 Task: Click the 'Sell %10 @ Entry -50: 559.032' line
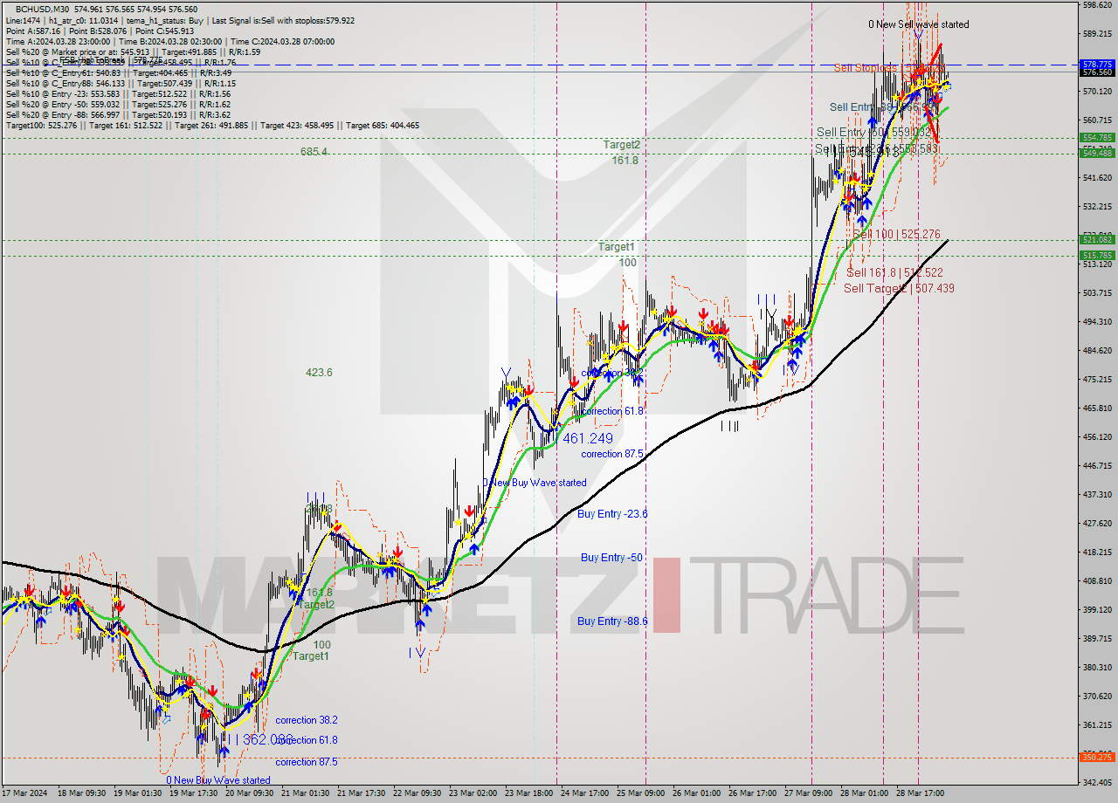118,104
